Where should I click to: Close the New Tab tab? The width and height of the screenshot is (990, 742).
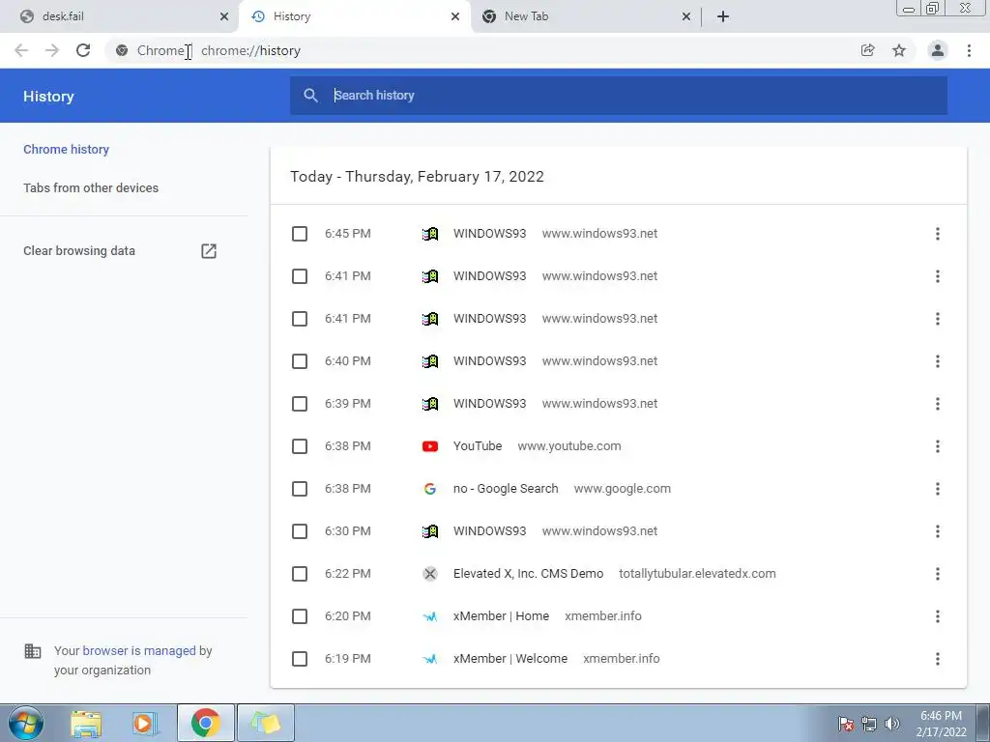coord(686,16)
